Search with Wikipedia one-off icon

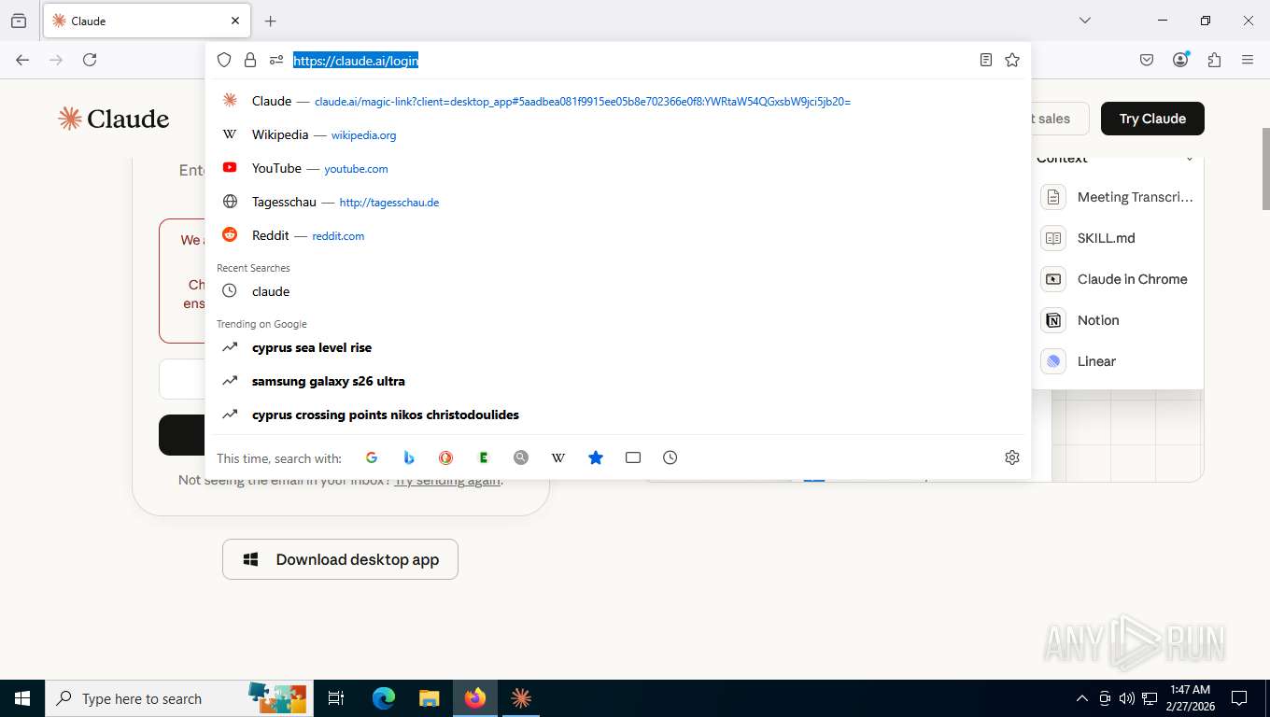[x=558, y=457]
